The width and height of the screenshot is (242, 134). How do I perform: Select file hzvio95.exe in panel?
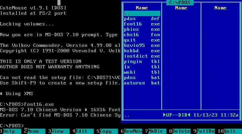pyautogui.click(x=142, y=45)
